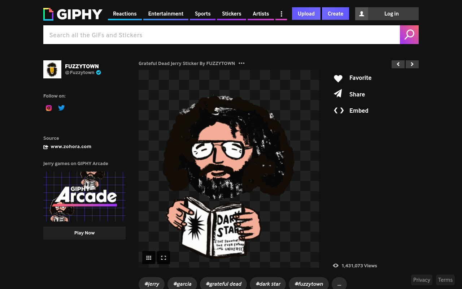The width and height of the screenshot is (462, 289).
Task: Click the Play Now button
Action: (x=84, y=233)
